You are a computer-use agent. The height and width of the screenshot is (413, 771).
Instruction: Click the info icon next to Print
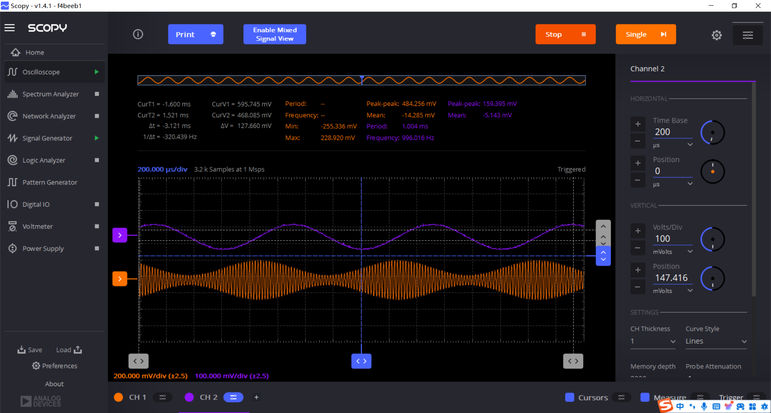tap(138, 34)
